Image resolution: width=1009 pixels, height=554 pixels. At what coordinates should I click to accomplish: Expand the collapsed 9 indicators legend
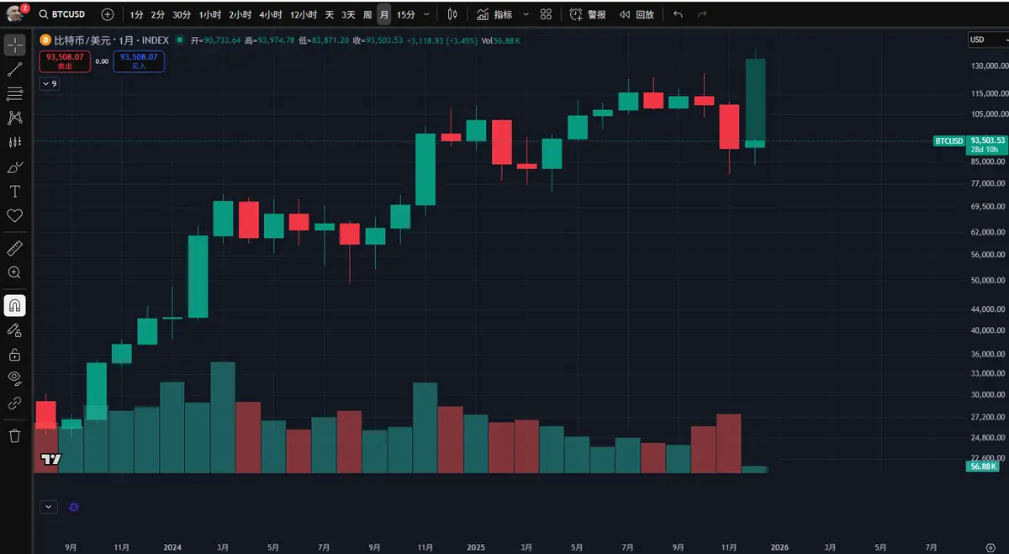point(49,84)
